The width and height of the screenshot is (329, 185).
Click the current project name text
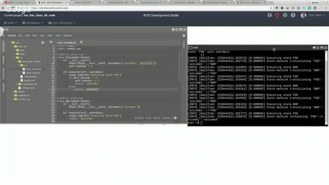40,15
